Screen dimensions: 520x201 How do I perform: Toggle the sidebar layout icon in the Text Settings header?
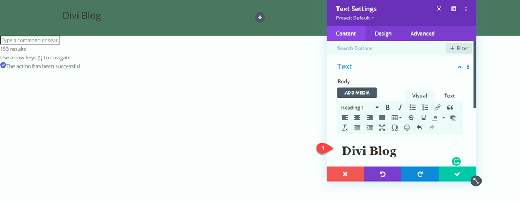[453, 9]
